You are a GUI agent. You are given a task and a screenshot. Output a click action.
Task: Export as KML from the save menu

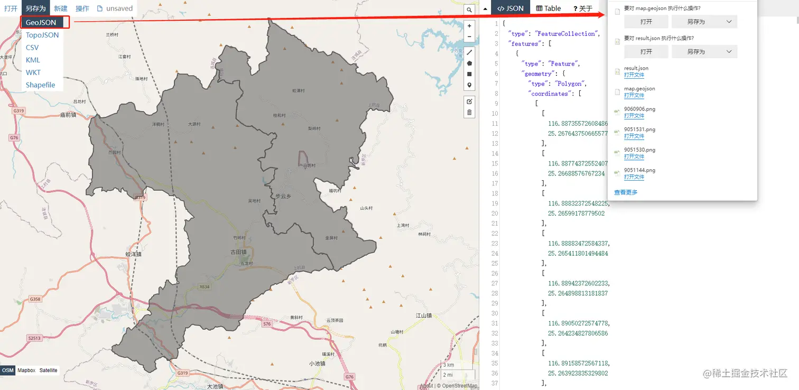click(32, 60)
